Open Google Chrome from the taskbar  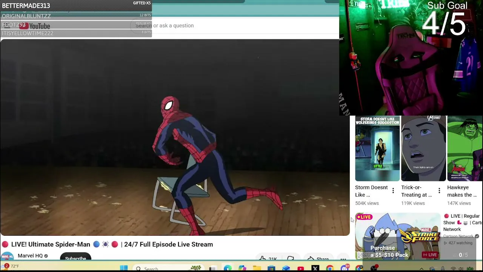329,268
